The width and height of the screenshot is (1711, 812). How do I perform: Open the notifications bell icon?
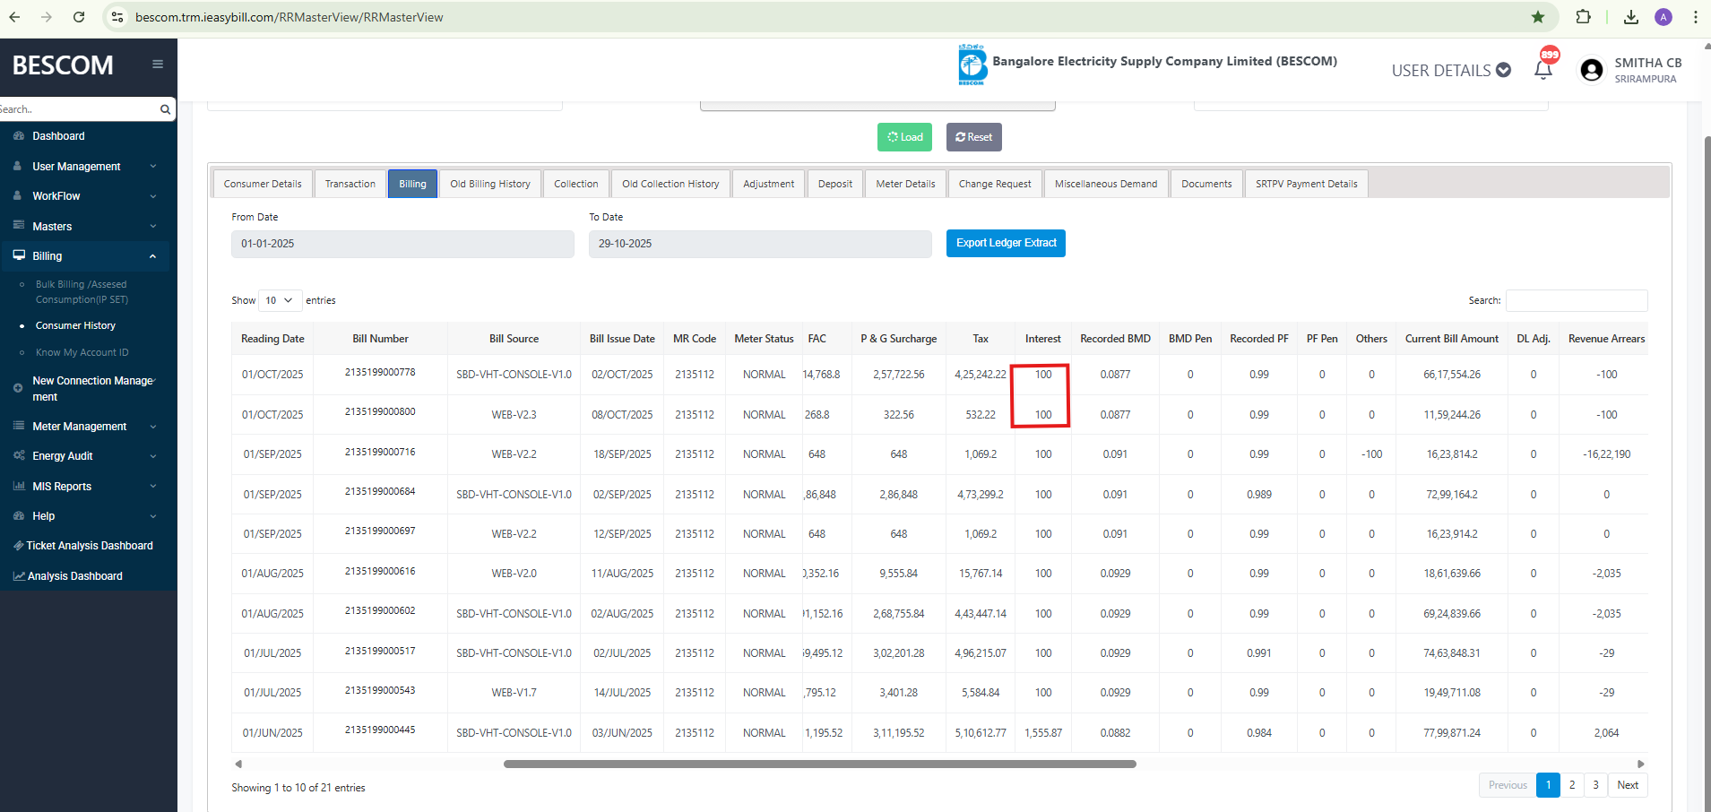pyautogui.click(x=1542, y=70)
